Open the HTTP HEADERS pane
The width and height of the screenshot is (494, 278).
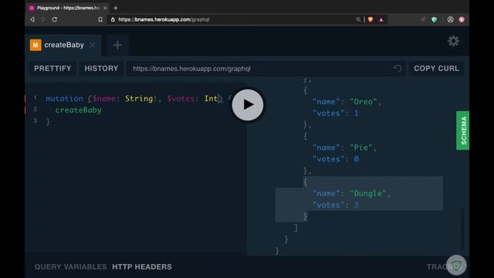142,266
